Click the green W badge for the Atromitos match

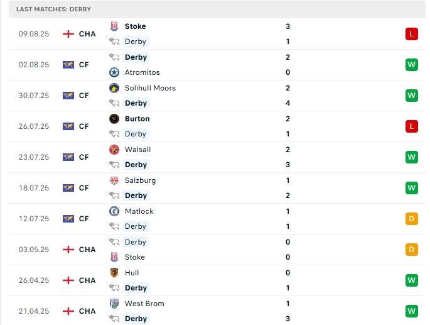click(412, 65)
